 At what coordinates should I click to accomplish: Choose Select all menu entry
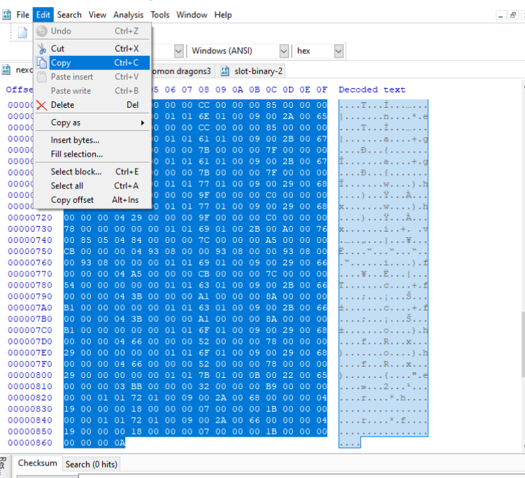tap(93, 185)
